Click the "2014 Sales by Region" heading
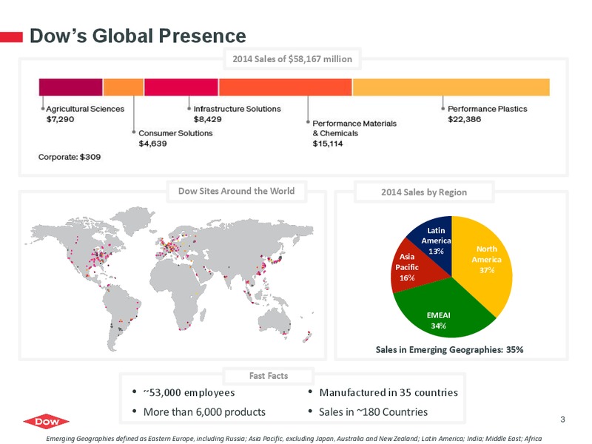Screen dimensions: 592x444 coord(424,192)
